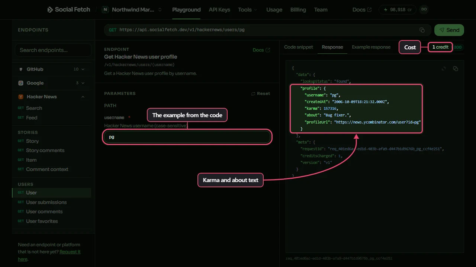This screenshot has height=267, width=476.
Task: Focus the Search endpoints field
Action: coord(53,50)
